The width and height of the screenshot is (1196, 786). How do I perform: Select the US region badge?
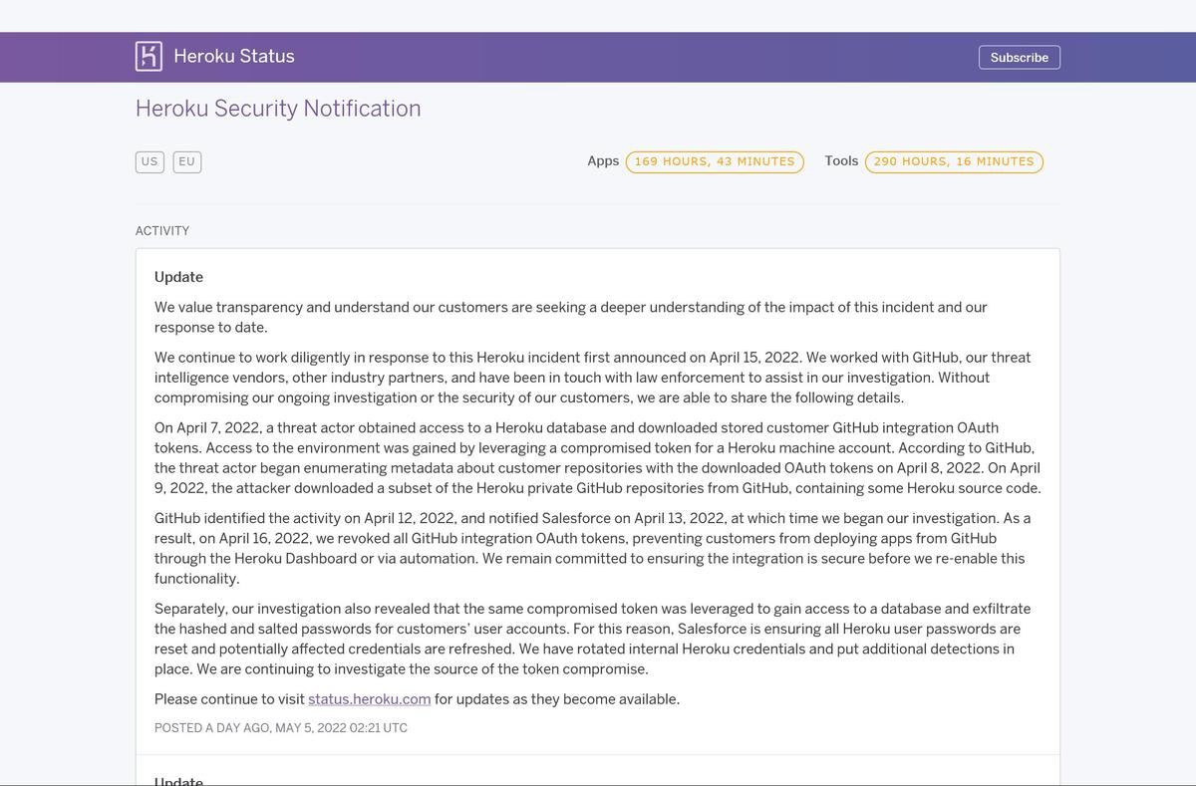149,161
